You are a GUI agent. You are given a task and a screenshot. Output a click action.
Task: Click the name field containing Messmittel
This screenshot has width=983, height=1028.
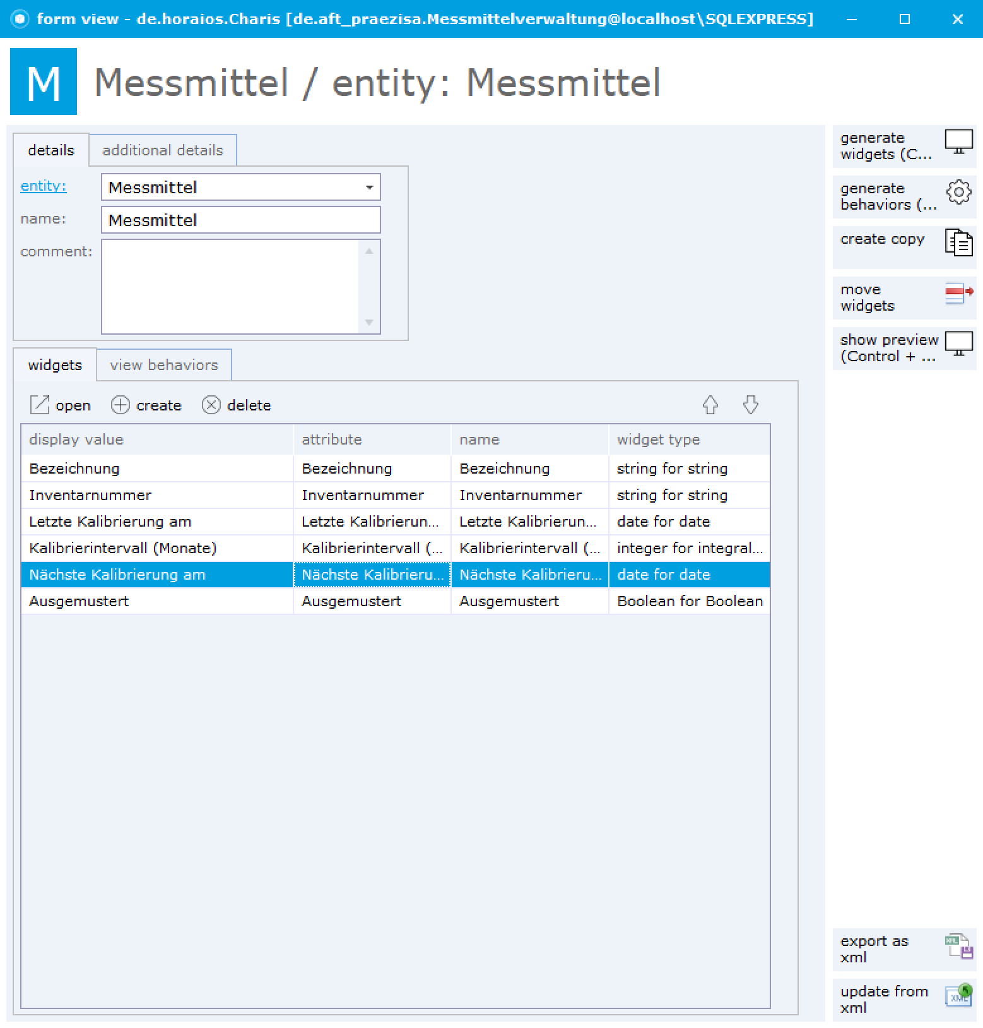tap(241, 220)
